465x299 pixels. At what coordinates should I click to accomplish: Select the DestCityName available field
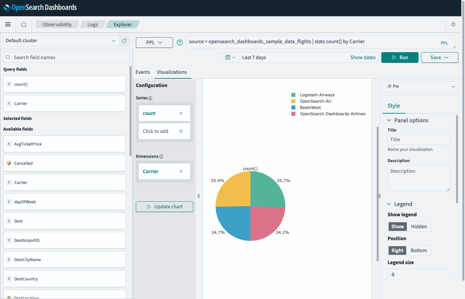[64, 259]
